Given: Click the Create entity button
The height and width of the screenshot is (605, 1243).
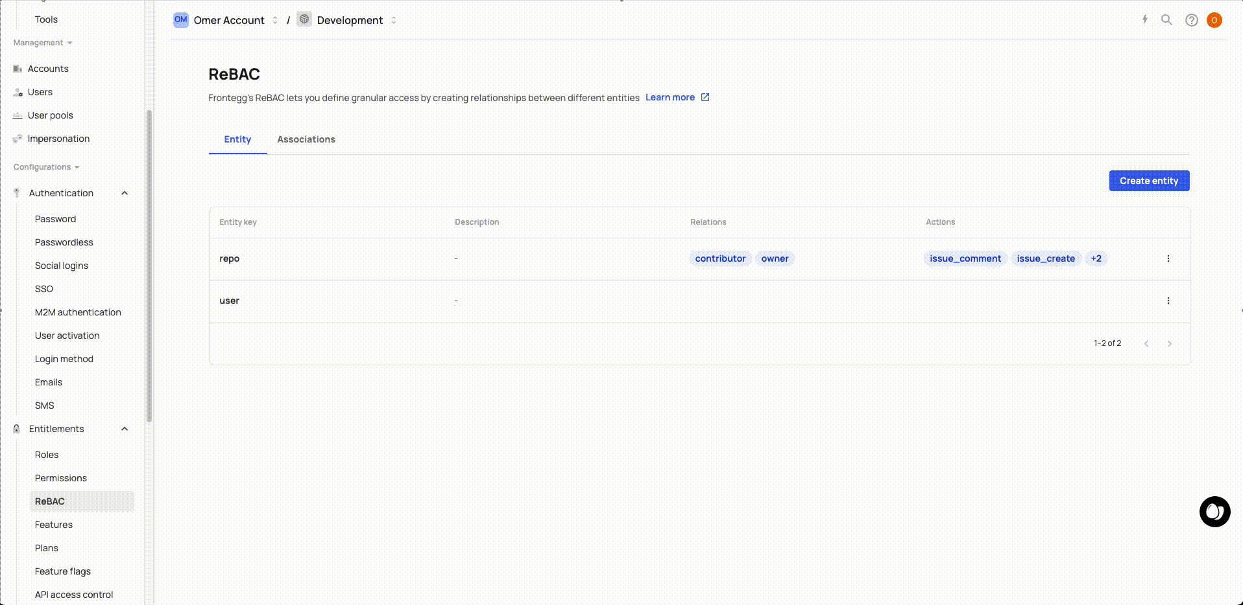Looking at the screenshot, I should 1149,181.
